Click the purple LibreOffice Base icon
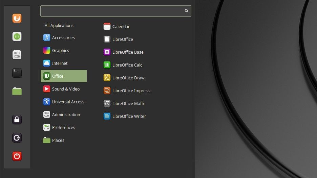Viewport: 317px width, 178px height. (x=107, y=52)
